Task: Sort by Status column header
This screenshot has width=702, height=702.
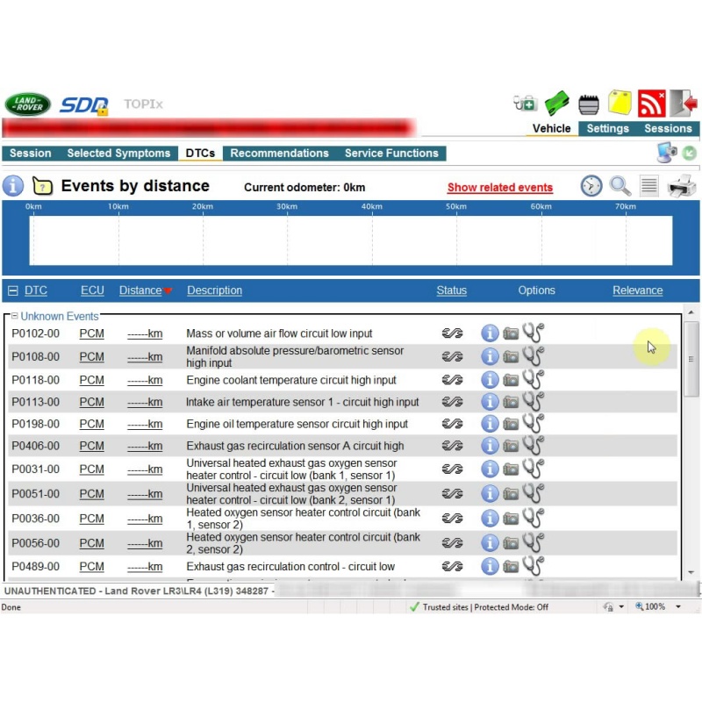Action: click(451, 290)
